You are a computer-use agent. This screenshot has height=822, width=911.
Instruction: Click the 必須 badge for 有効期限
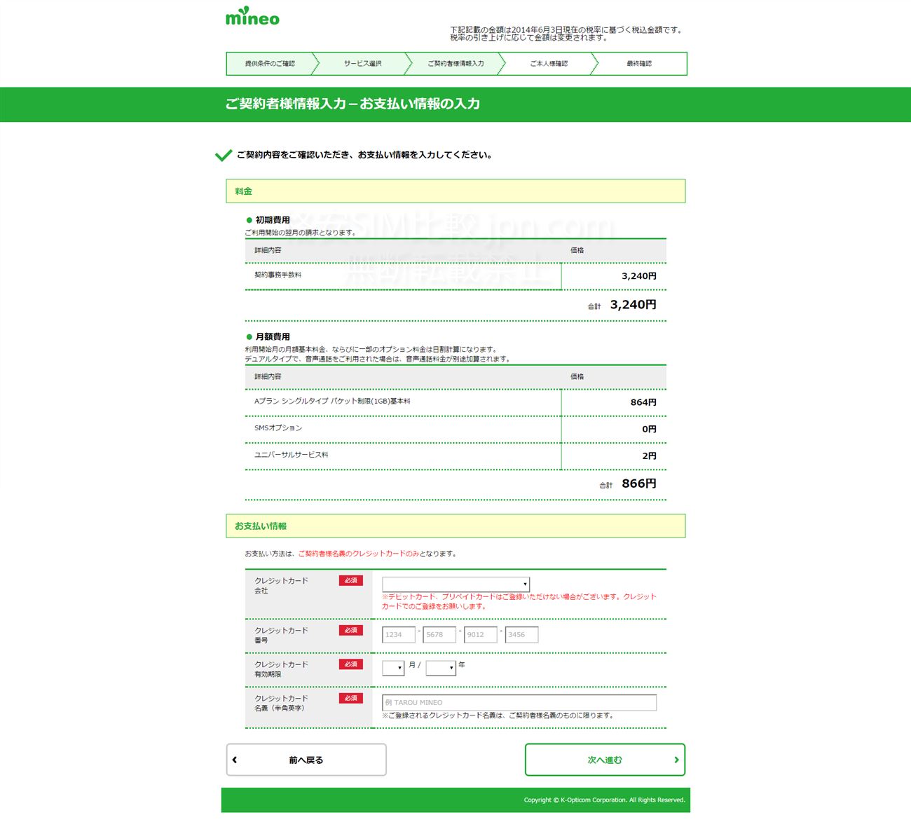click(x=351, y=664)
